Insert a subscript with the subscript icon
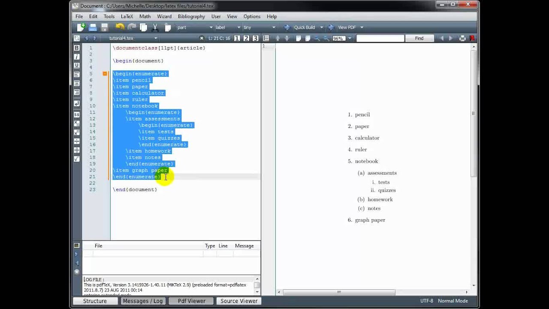Viewport: 549px width, 309px height. pos(77,124)
